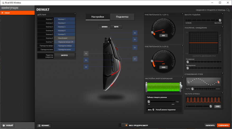The width and height of the screenshot is (232, 129).
Task: Select B3 button marker on mouse
Action: [x=135, y=47]
